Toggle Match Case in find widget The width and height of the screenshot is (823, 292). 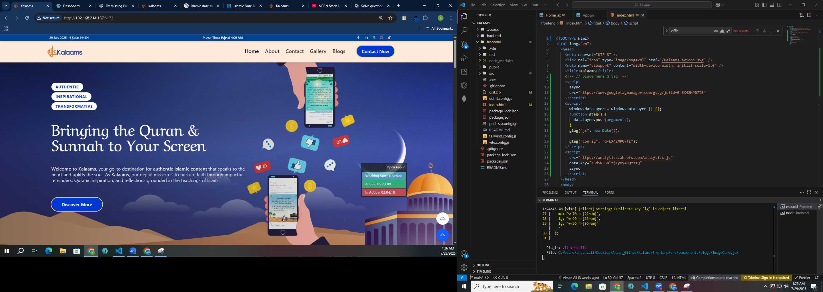click(x=716, y=31)
